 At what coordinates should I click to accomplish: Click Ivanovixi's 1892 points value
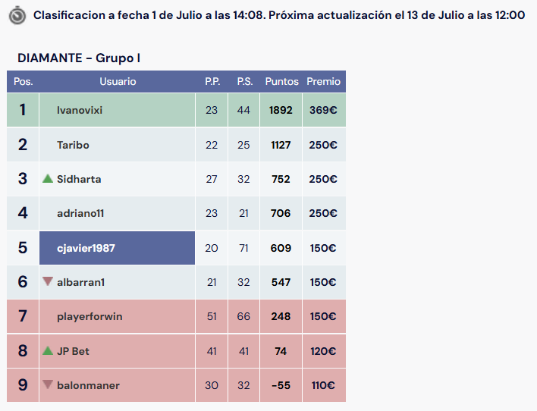click(281, 110)
